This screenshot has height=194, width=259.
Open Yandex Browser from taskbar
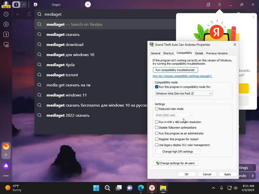pos(152,188)
